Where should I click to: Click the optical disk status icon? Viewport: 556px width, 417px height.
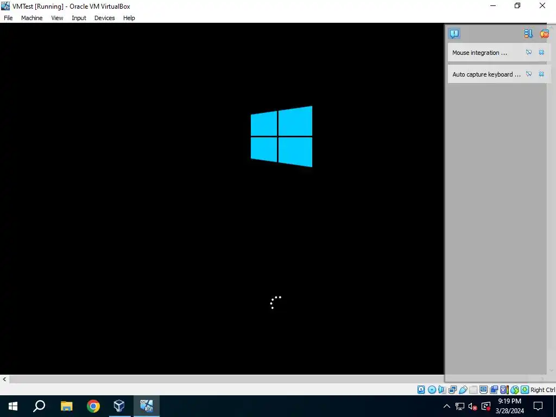432,390
